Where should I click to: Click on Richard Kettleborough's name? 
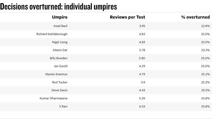point(52,34)
